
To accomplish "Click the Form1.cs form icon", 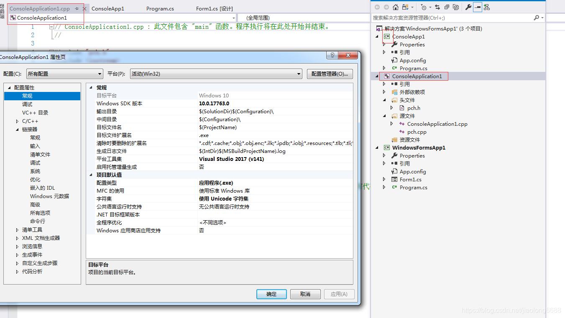I will (394, 179).
